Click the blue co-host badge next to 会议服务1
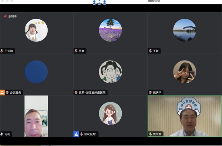This screenshot has width=222, height=146. click(x=76, y=134)
